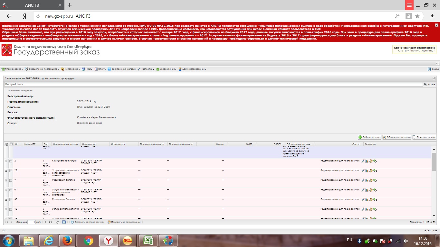Click the pencil edit icon in row 7

click(363, 180)
